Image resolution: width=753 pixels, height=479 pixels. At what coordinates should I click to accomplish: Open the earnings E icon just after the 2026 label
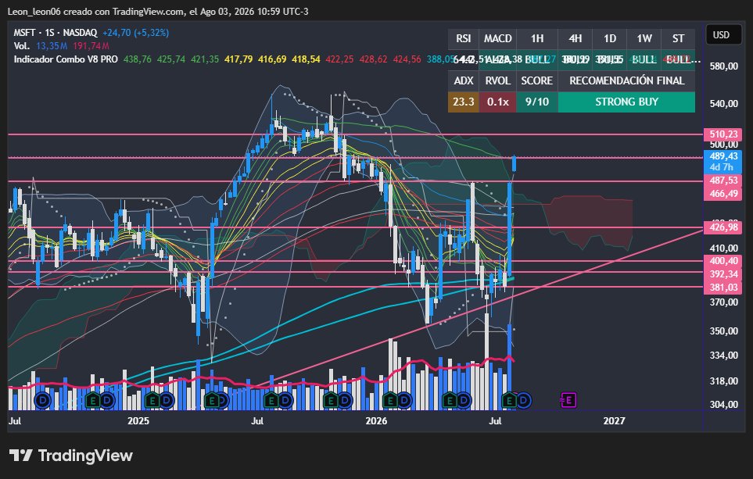pyautogui.click(x=390, y=400)
